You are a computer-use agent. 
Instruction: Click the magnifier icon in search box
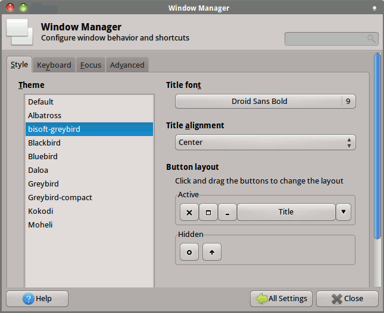[371, 39]
